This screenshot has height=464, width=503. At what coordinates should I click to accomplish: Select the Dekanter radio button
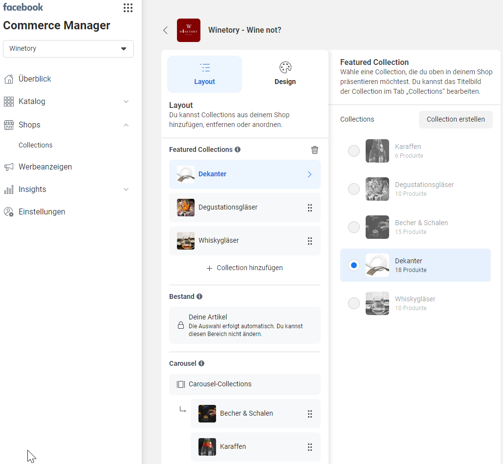coord(354,265)
